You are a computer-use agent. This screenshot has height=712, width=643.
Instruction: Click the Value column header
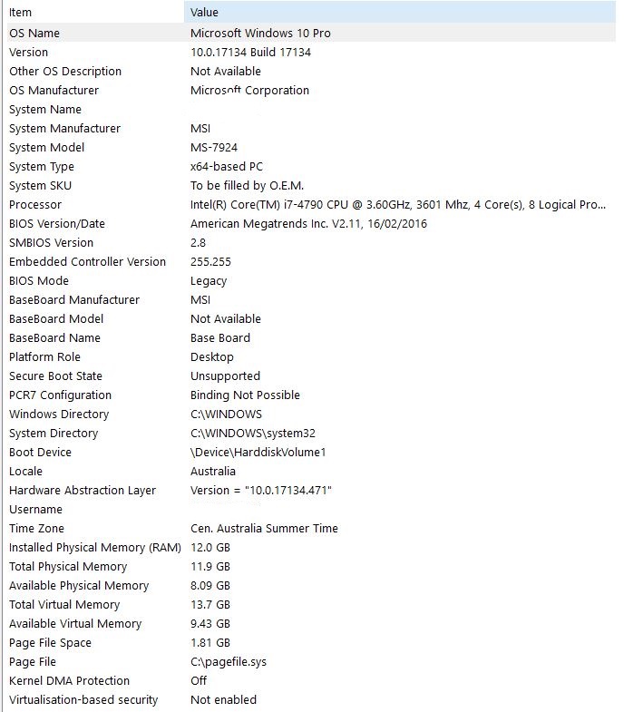tap(400, 13)
